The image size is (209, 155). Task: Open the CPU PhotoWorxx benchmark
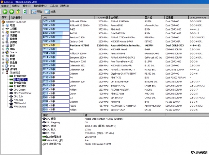tap(23, 93)
